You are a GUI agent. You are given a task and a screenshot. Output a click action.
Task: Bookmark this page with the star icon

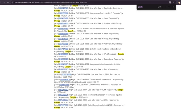pos(174,2)
